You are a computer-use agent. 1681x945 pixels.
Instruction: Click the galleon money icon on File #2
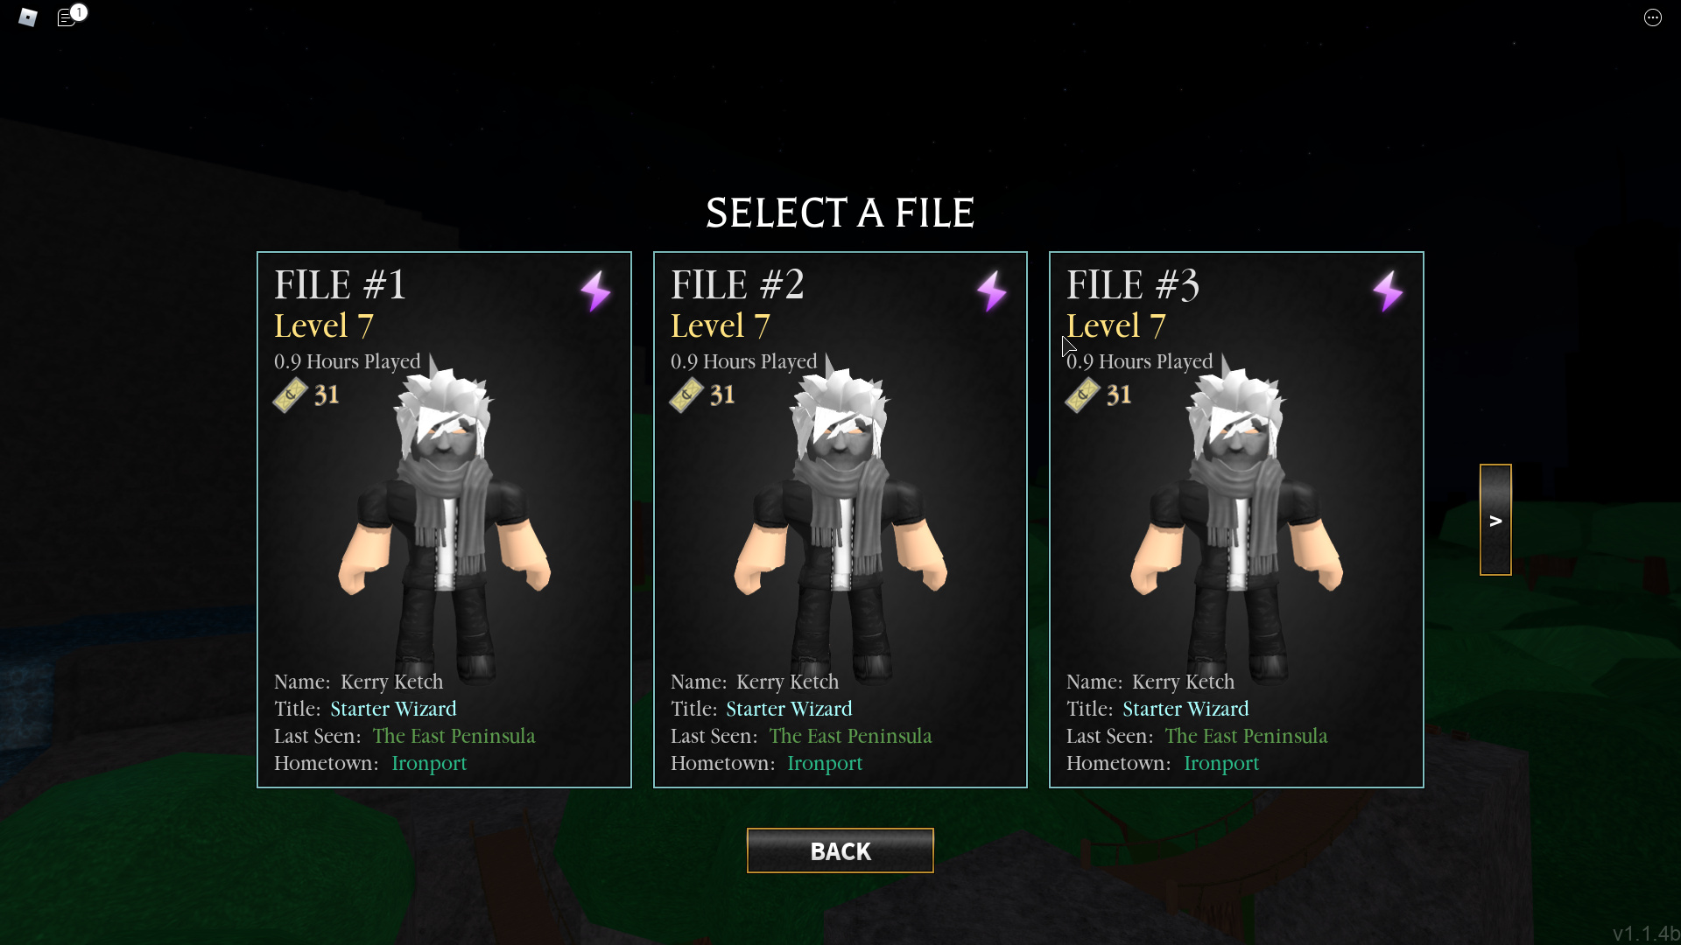coord(686,395)
